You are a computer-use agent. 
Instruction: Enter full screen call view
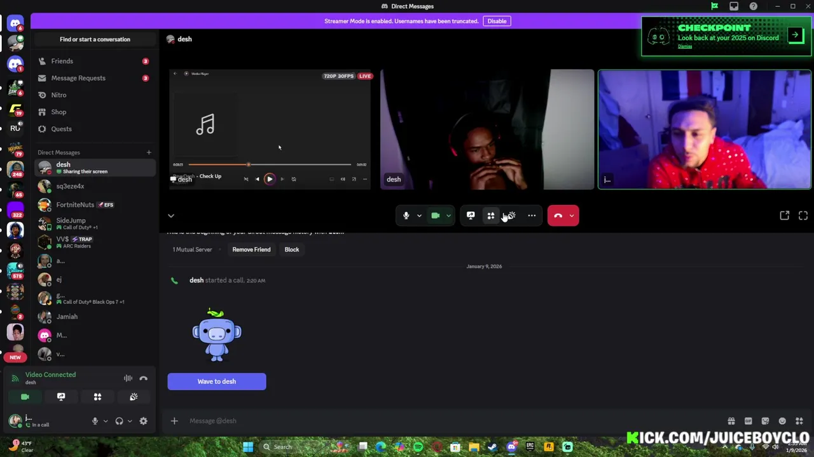(x=803, y=216)
